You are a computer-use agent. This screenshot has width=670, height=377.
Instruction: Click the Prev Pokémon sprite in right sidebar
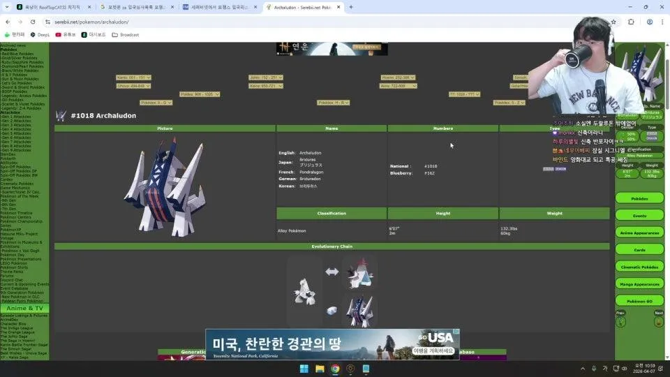(621, 321)
